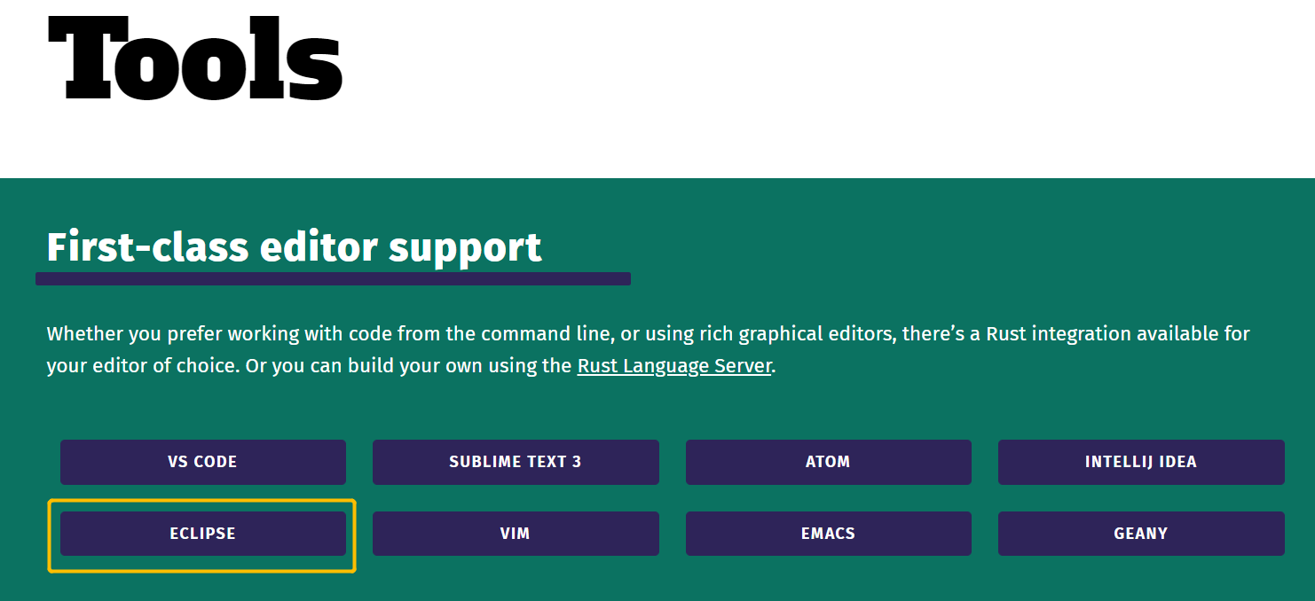Image resolution: width=1315 pixels, height=601 pixels.
Task: Pick Emacs in the editor grid
Action: click(828, 534)
